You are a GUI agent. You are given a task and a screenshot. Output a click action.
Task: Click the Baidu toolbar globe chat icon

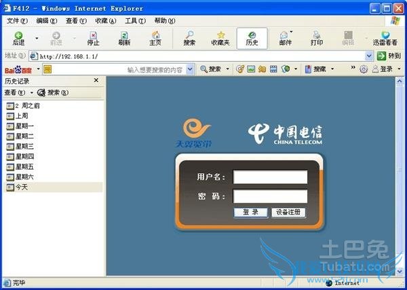286,69
